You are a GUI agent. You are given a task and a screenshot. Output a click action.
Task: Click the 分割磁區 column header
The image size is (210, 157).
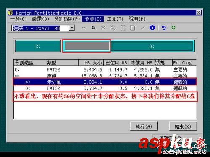coord(30,63)
